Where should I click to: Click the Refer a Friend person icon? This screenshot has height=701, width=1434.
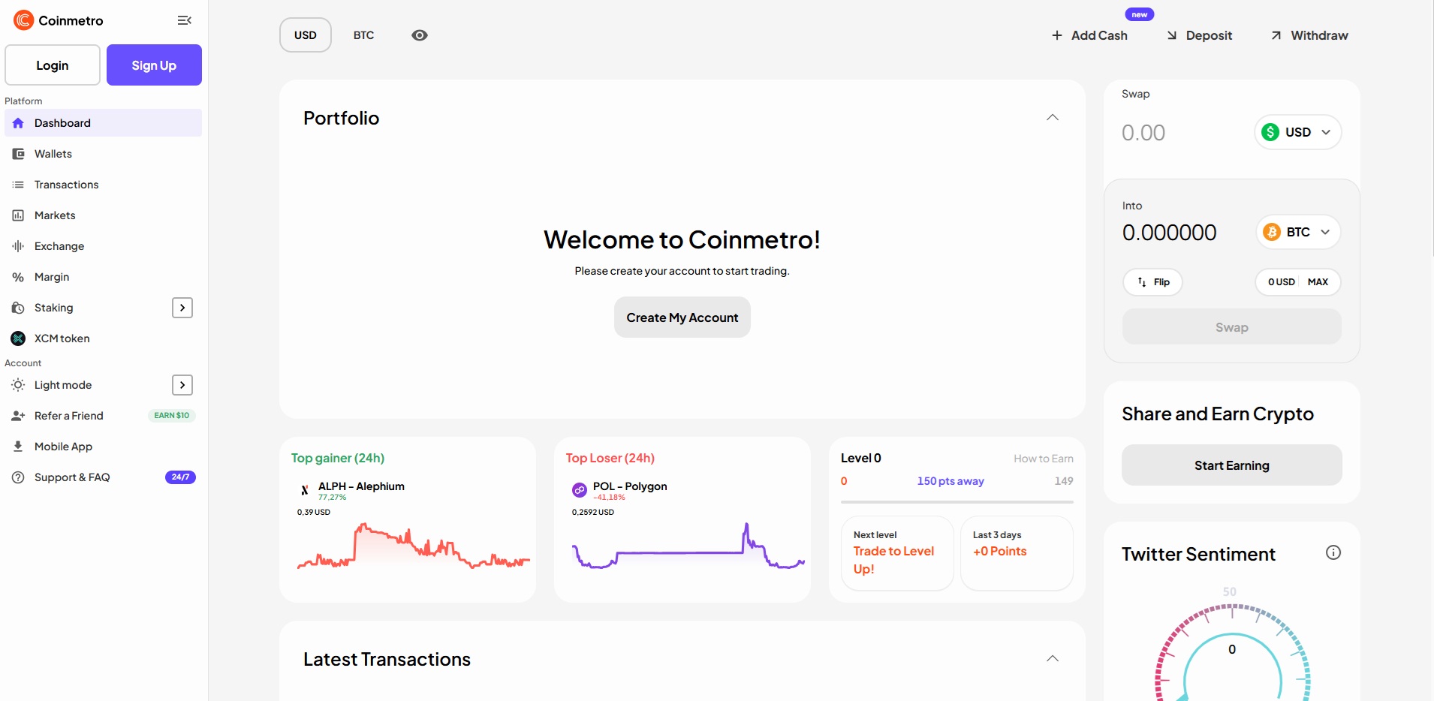tap(18, 416)
